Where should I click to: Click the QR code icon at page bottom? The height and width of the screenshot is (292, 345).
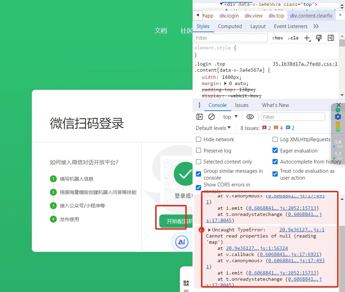[x=186, y=283]
